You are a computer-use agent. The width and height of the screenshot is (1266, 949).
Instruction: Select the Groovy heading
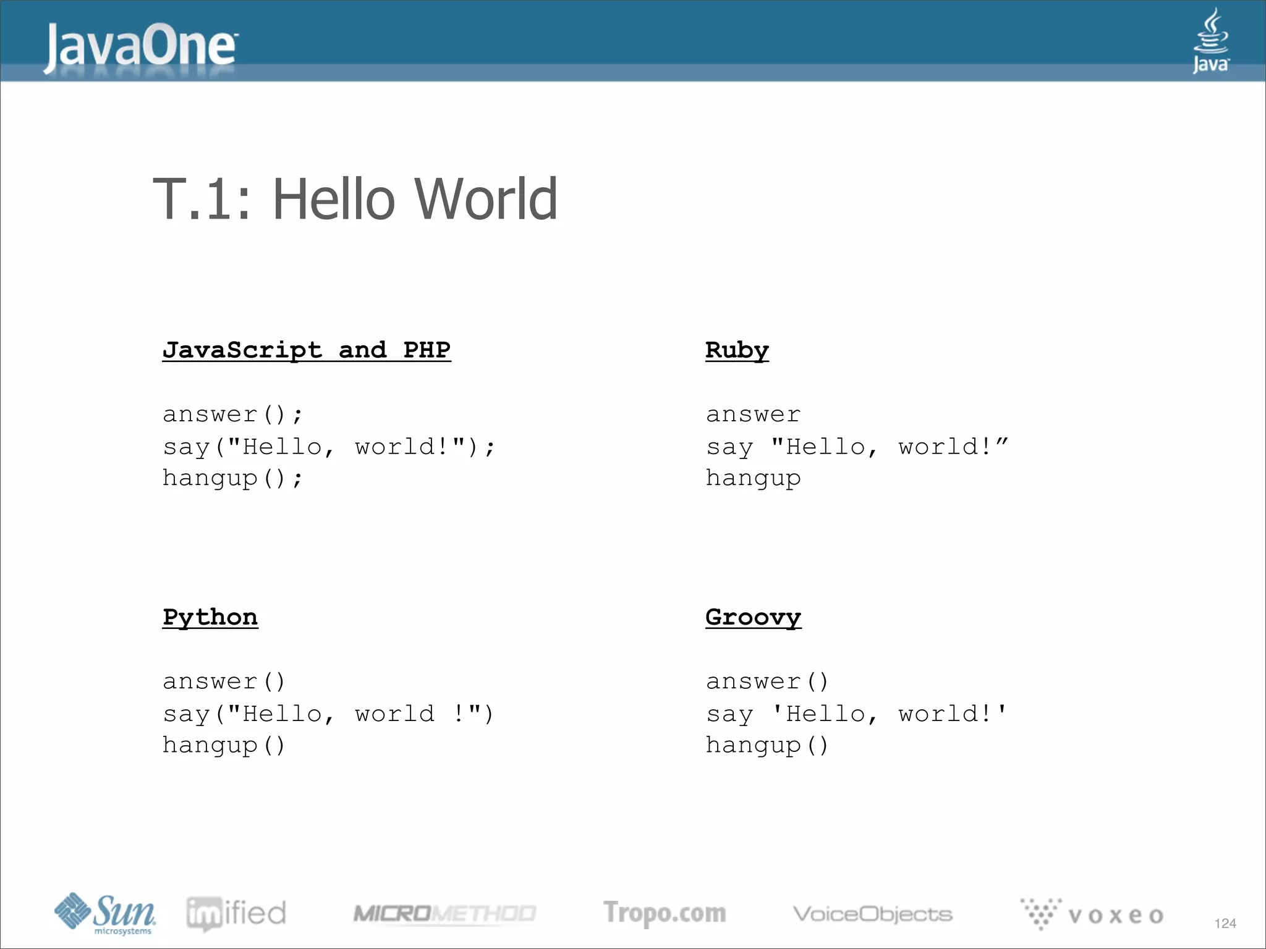[x=753, y=617]
